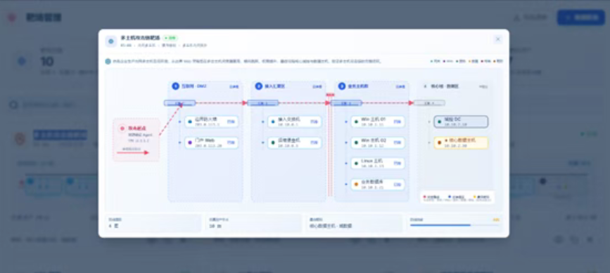Select the 域控 DC node
This screenshot has height=273, width=610.
(x=461, y=122)
